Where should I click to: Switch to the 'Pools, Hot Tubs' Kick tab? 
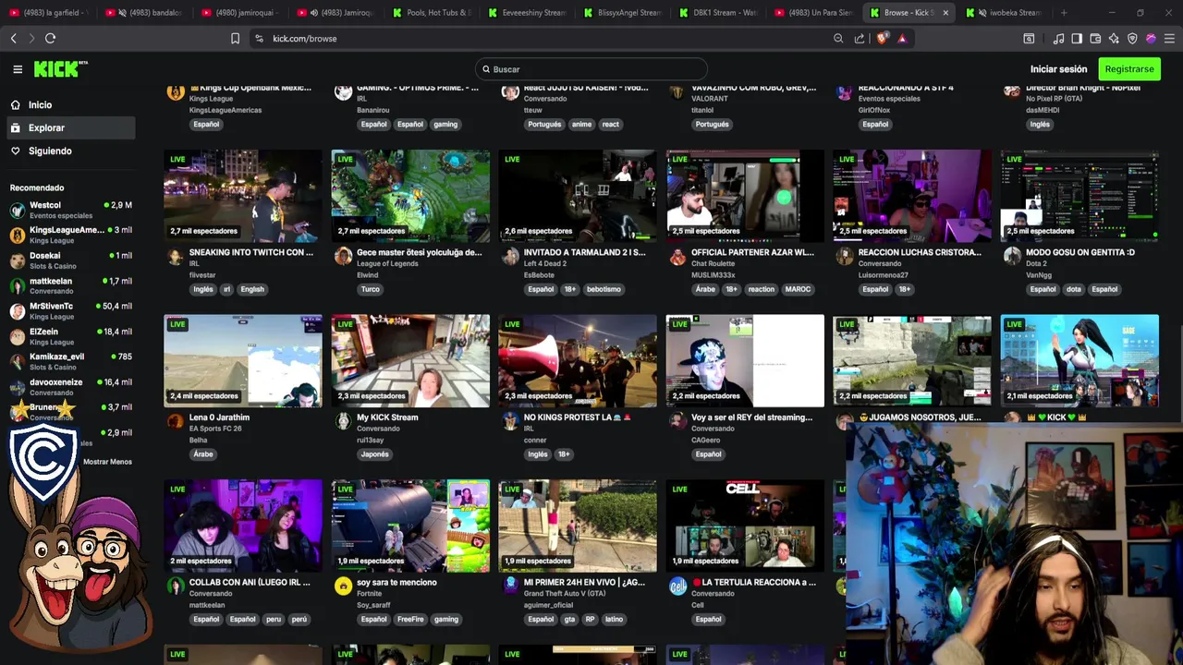432,13
